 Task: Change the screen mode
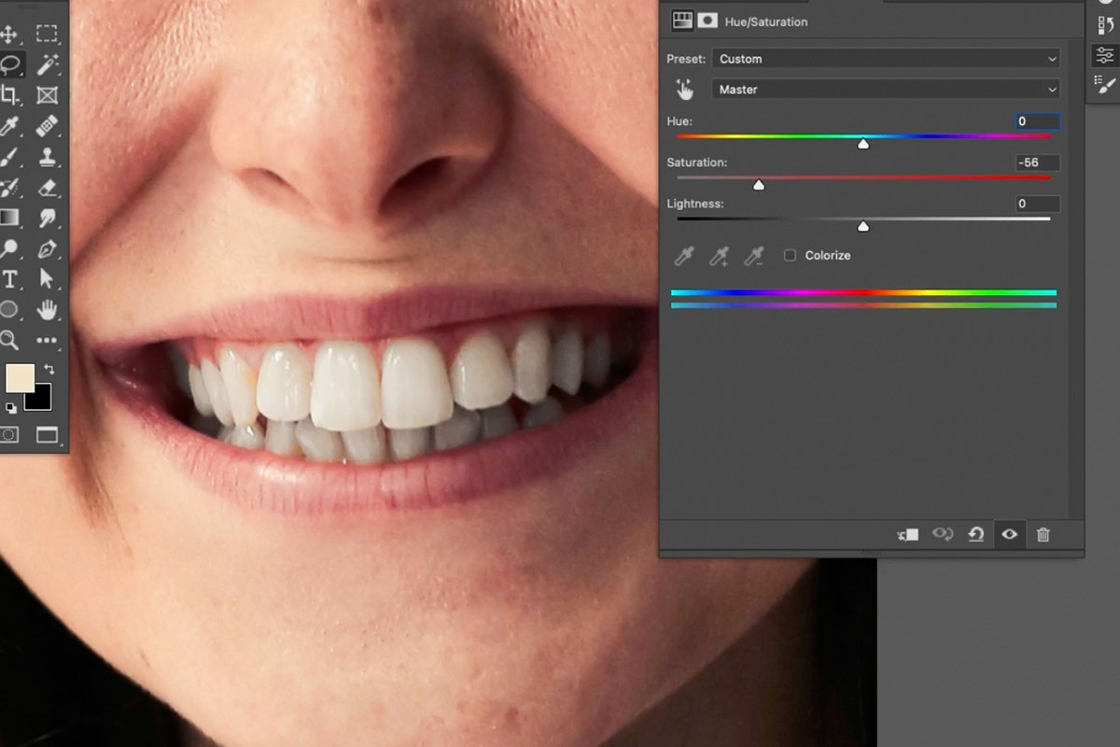pos(47,435)
